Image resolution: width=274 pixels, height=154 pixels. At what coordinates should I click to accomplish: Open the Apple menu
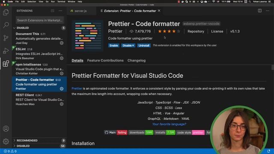pos(4,2)
